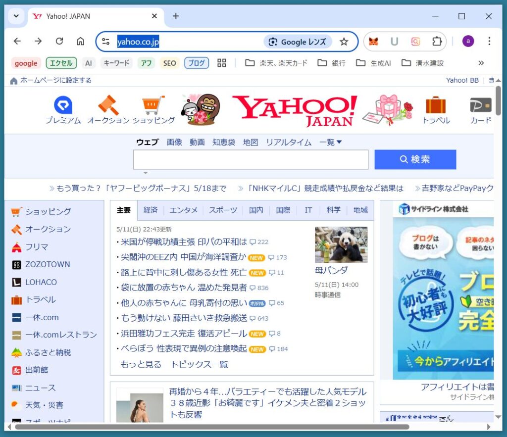Screen dimensions: 507x437
Task: Click the browser forward arrow
Action: pos(38,41)
